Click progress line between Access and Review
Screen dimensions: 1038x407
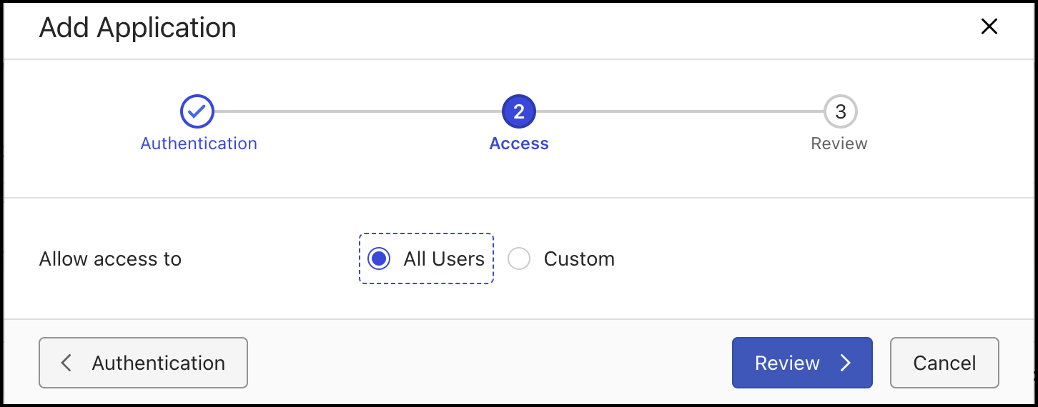click(679, 111)
